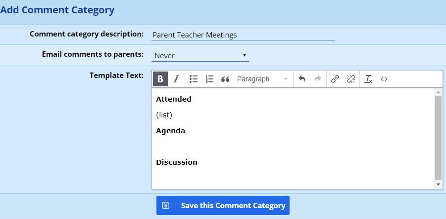Insert a numbered list
Screen dimensions: 446x219
pos(209,79)
